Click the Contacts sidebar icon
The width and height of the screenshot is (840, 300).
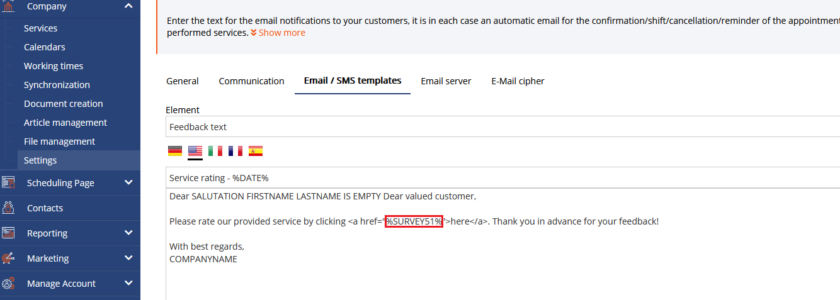8,208
